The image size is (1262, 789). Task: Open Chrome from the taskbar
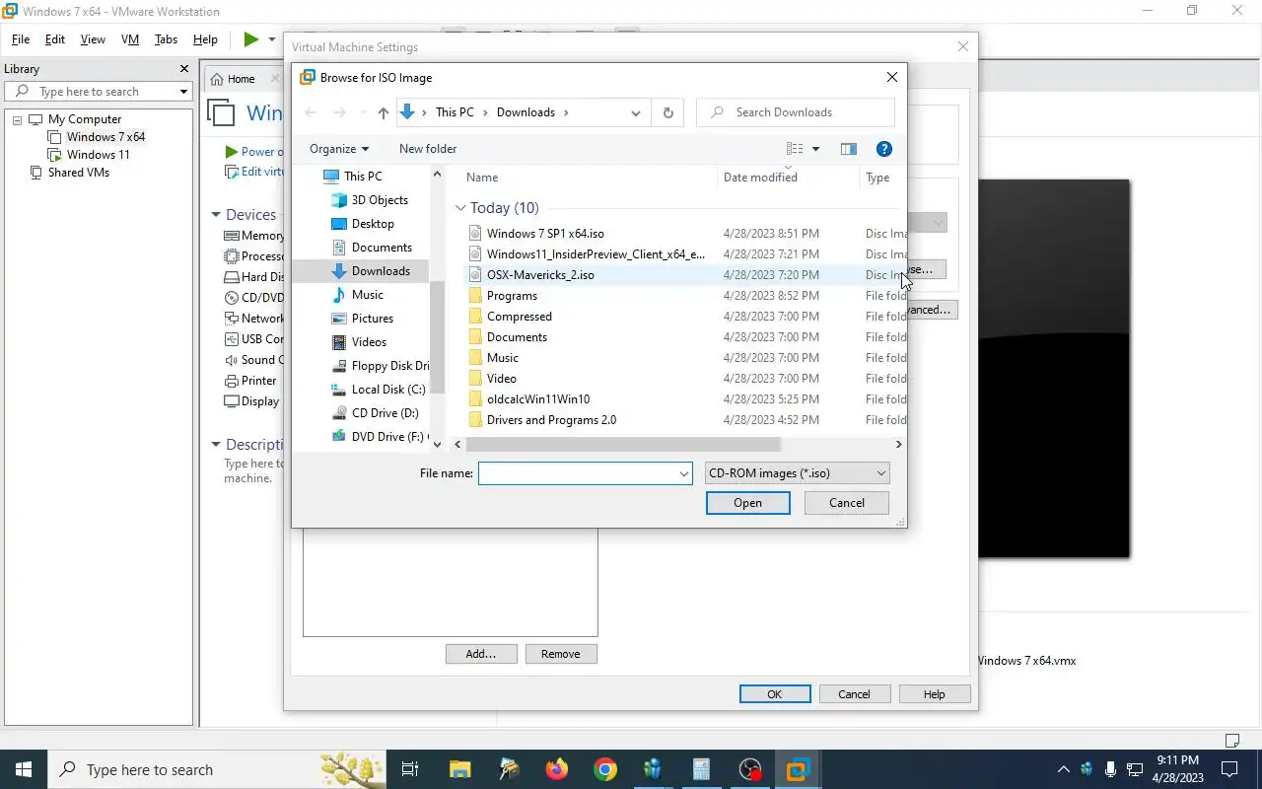pyautogui.click(x=605, y=769)
